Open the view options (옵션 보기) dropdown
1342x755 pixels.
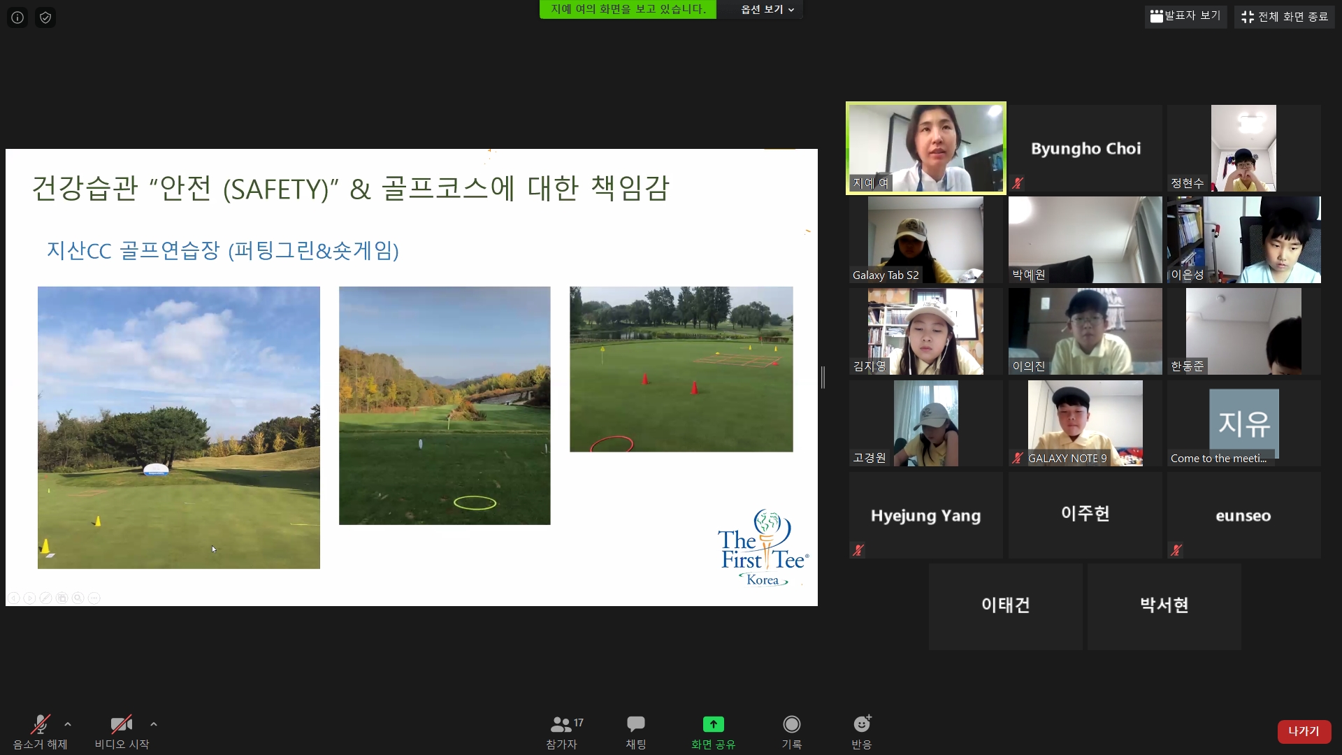[x=767, y=10]
